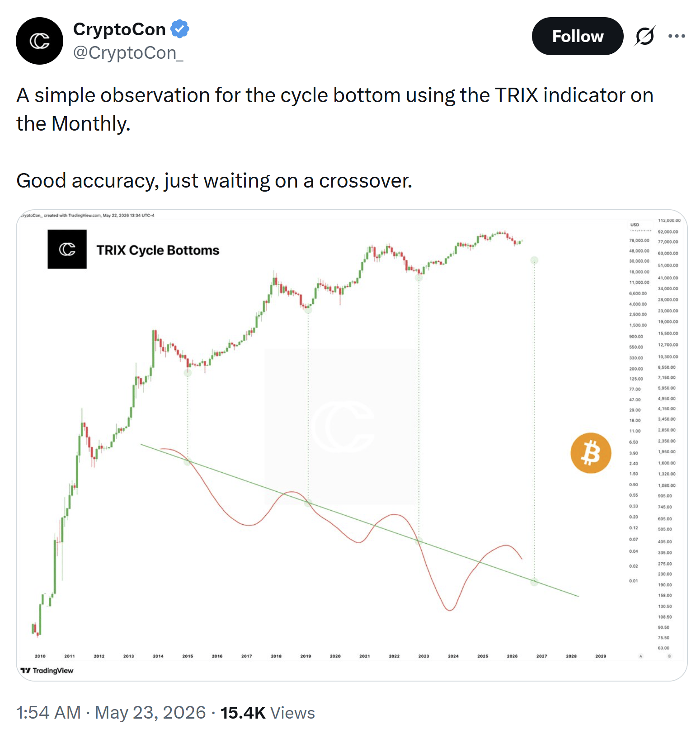Click the CryptoCon display name
Image resolution: width=696 pixels, height=729 pixels.
coord(119,29)
